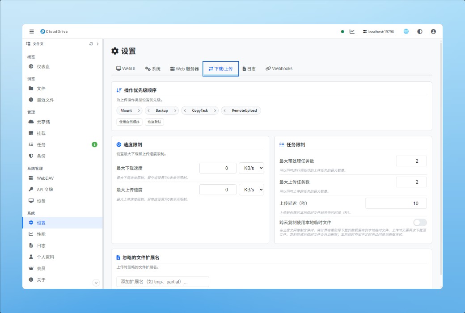The height and width of the screenshot is (313, 465).
Task: Open the language globe icon
Action: [x=406, y=31]
